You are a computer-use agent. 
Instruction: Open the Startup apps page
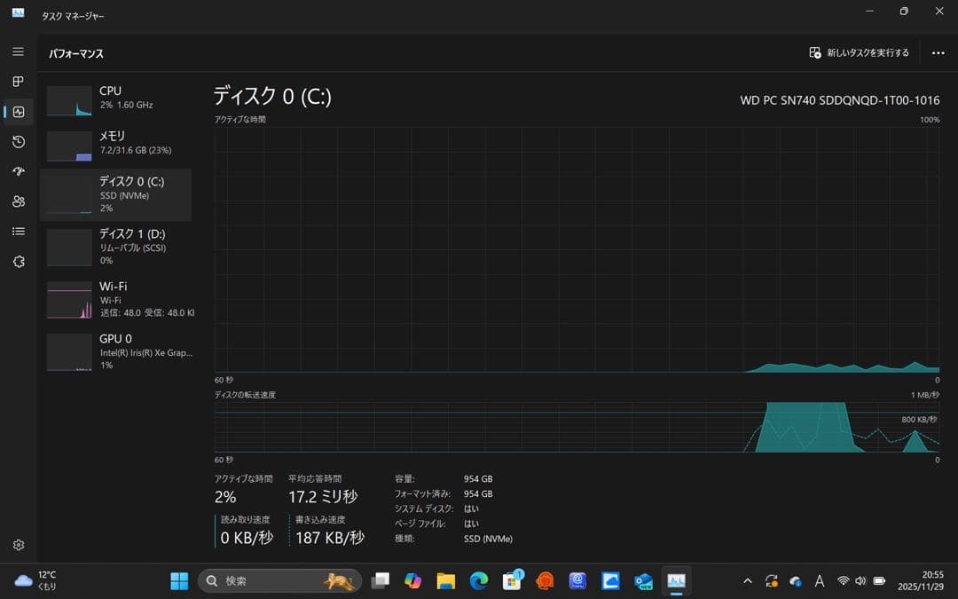point(18,171)
